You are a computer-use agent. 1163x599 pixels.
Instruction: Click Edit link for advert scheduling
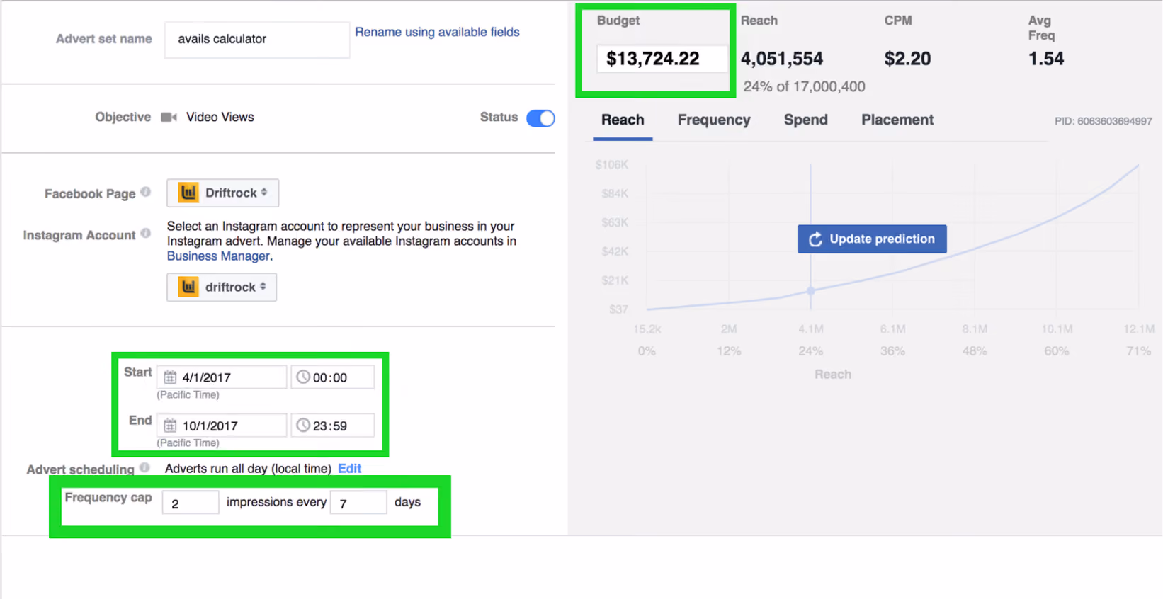pos(350,468)
